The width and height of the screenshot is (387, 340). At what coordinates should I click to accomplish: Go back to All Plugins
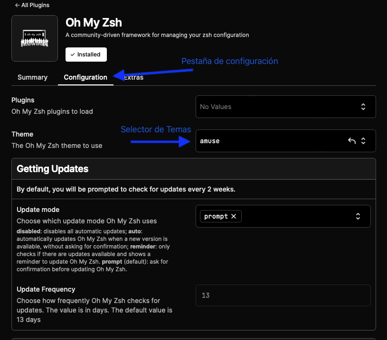[x=32, y=5]
